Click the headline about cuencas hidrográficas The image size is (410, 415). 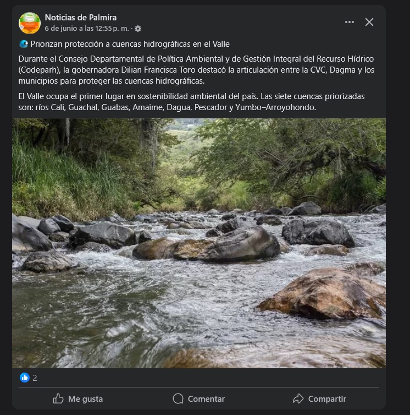click(130, 44)
